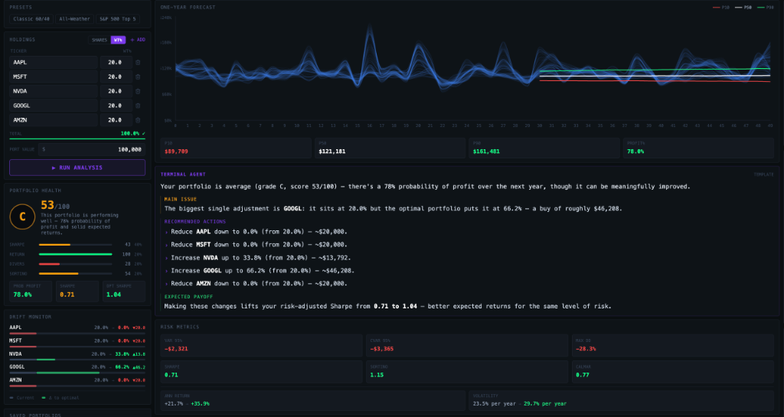Click the AMZN weight value field
The image size is (784, 417).
(116, 120)
